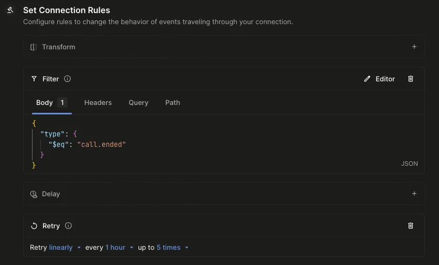Open the '1 hour' interval dropdown
The image size is (439, 265).
[119, 248]
